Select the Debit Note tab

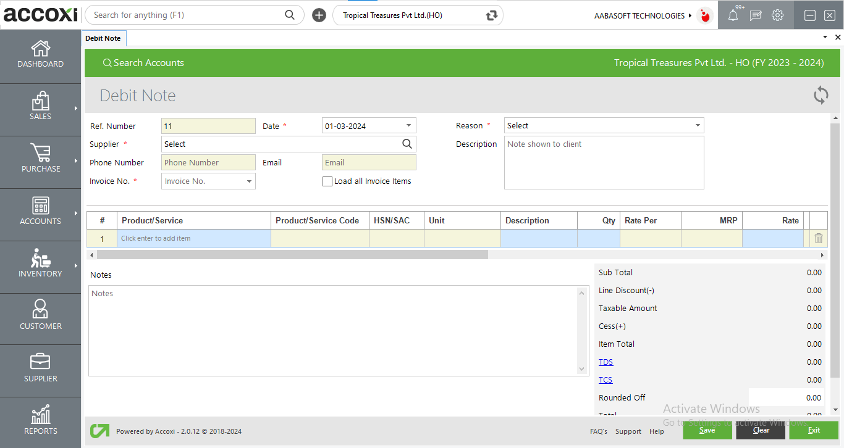click(x=103, y=38)
